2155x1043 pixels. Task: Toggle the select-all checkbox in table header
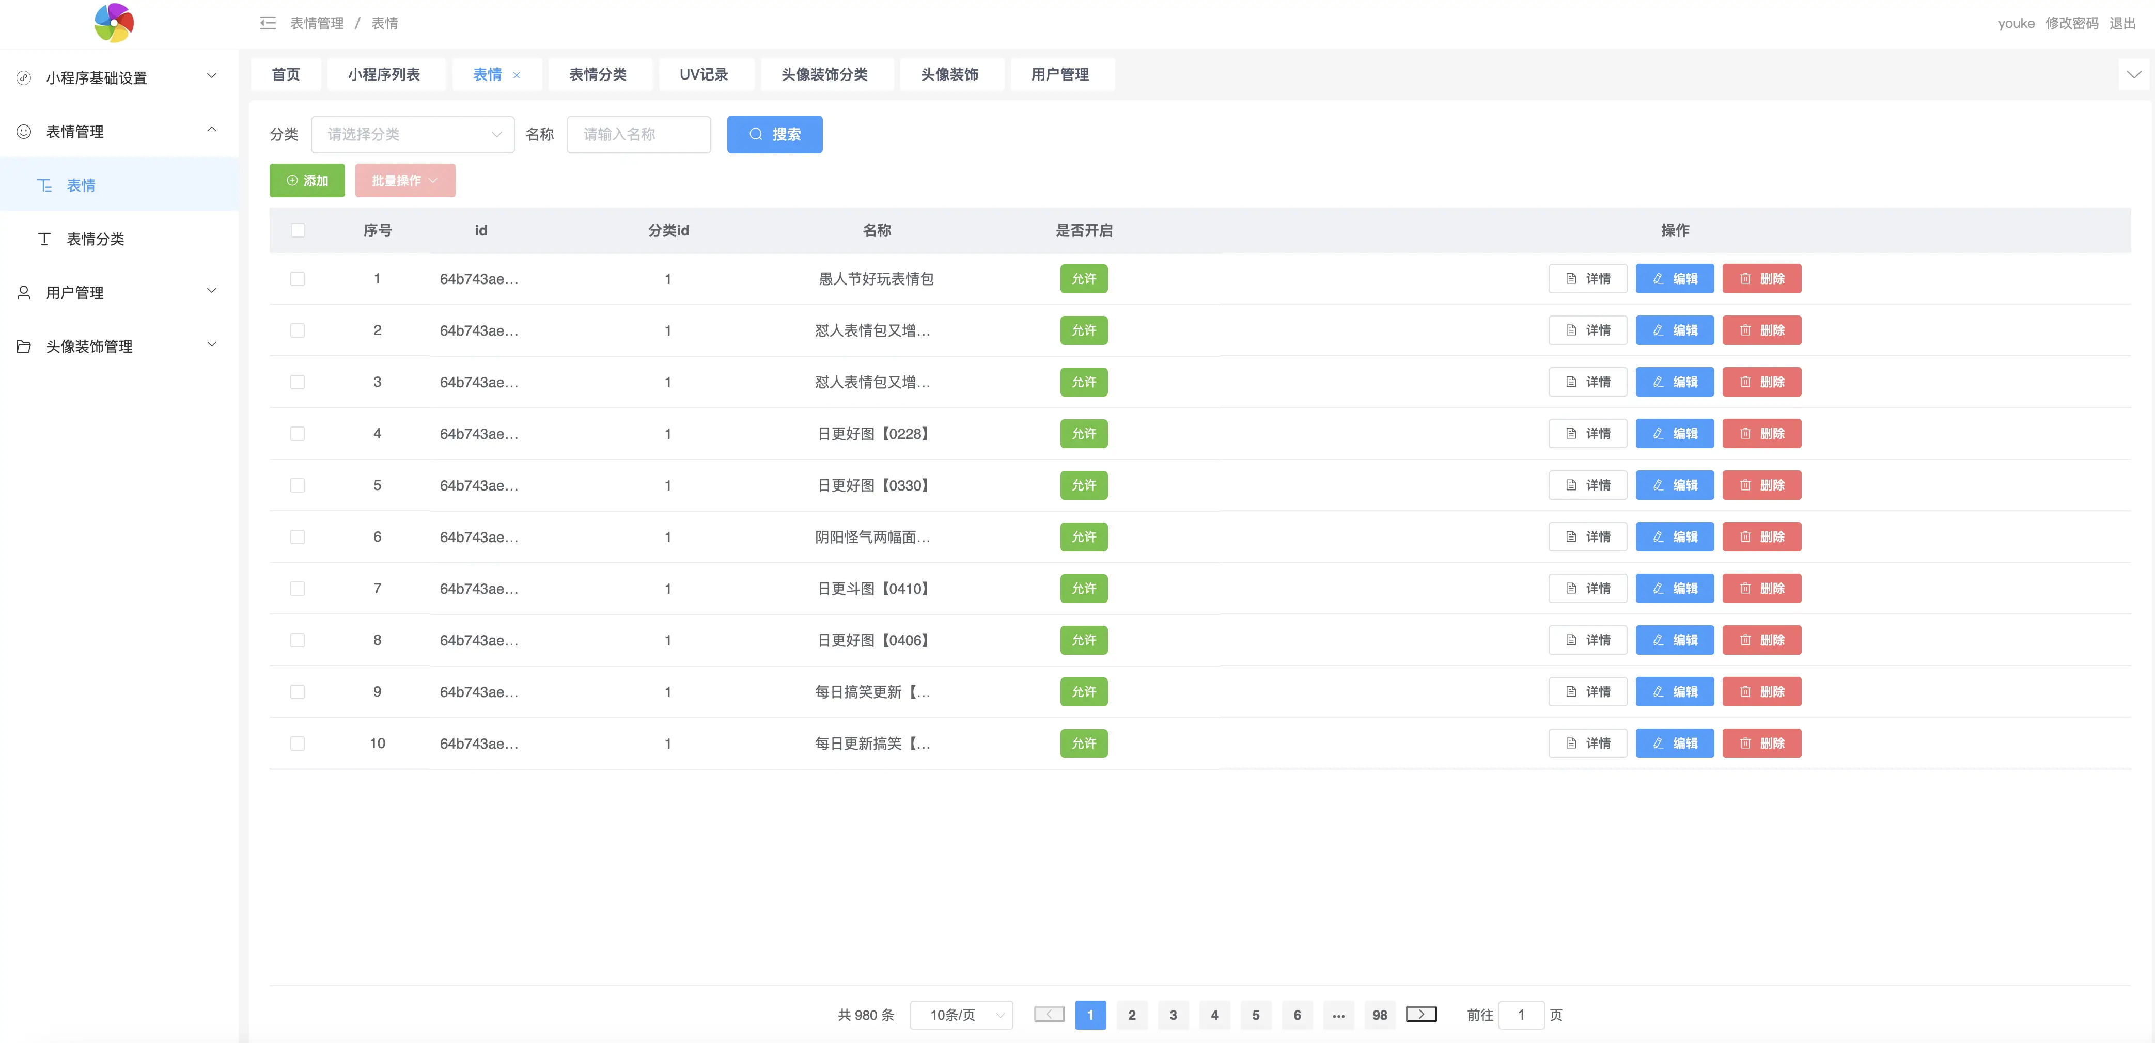pyautogui.click(x=298, y=230)
